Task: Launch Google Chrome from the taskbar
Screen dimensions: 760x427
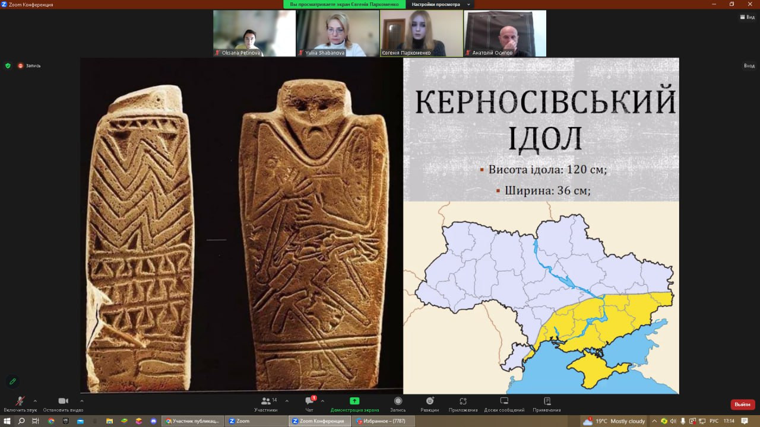Action: (x=51, y=421)
